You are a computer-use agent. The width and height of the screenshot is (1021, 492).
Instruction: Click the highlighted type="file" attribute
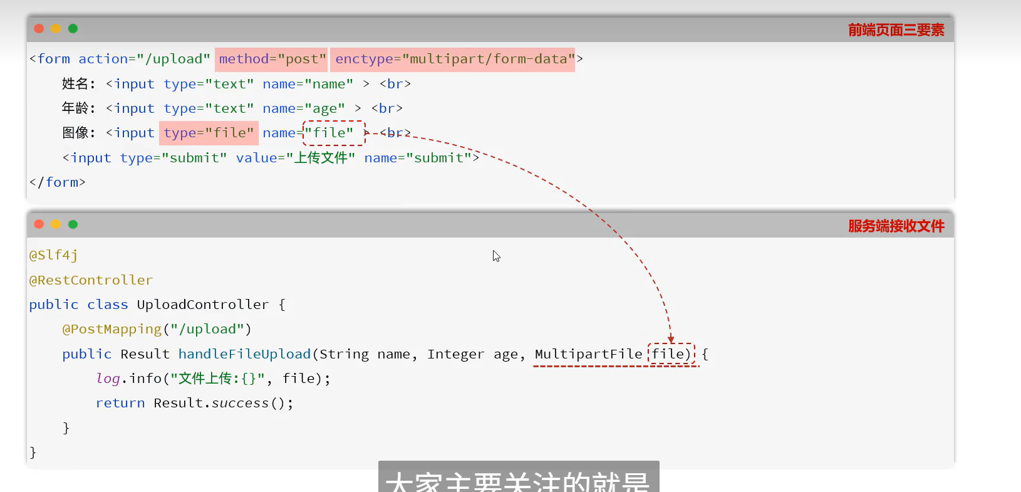(209, 133)
